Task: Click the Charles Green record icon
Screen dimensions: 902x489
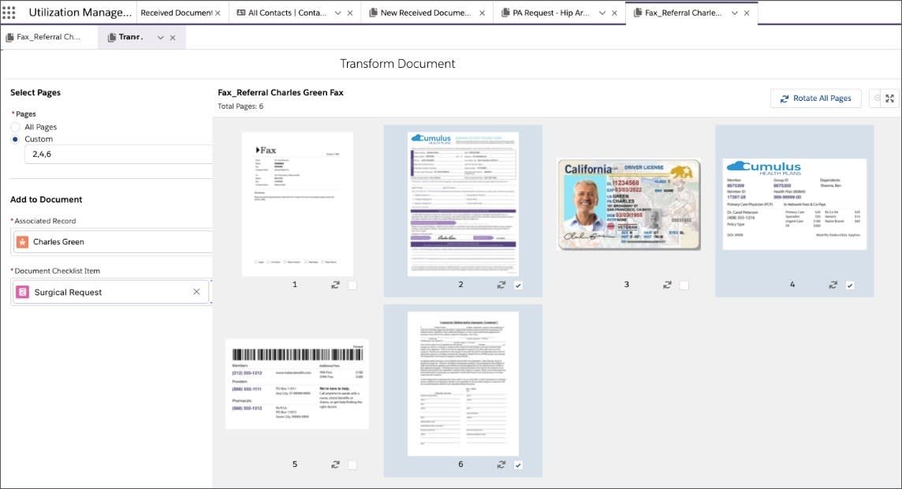Action: coord(22,241)
